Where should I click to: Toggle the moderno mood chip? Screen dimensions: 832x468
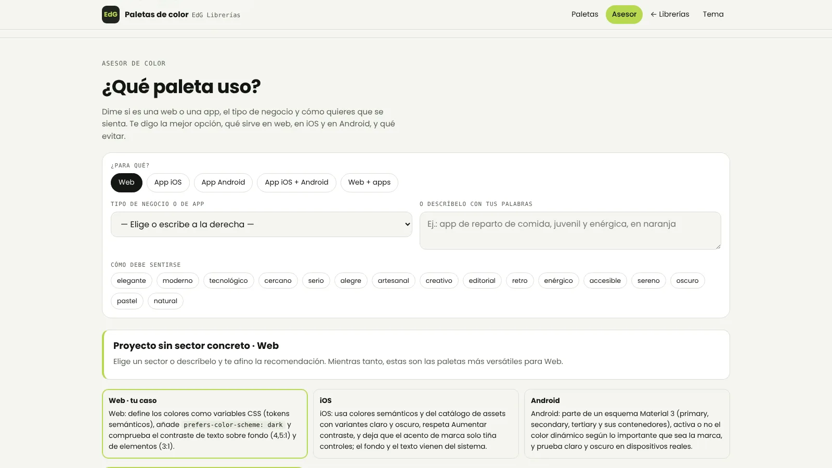coord(177,281)
